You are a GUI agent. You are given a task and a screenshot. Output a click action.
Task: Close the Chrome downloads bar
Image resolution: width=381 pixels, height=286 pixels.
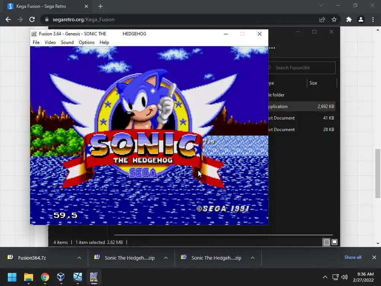[x=374, y=257]
